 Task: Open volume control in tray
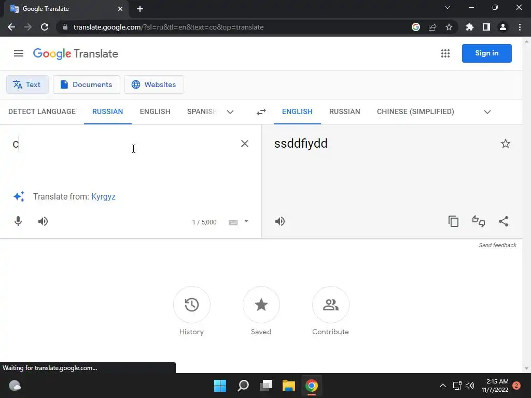point(470,386)
